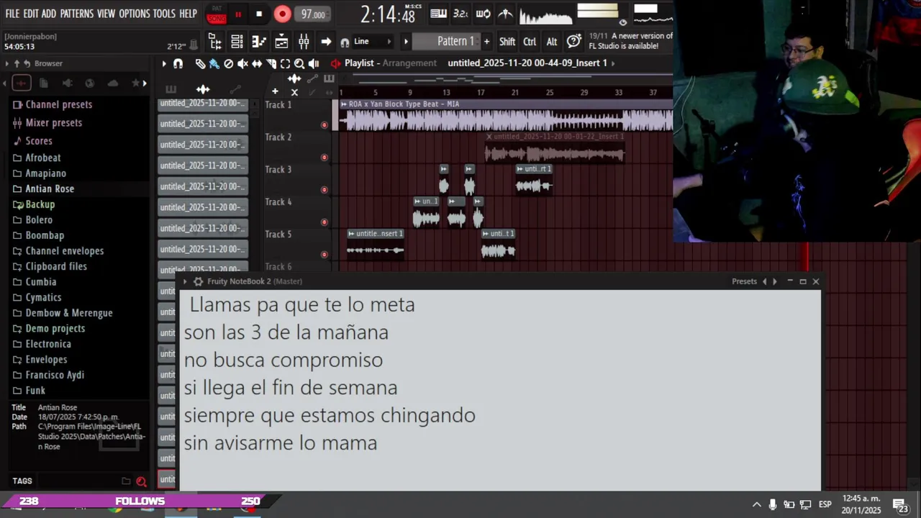Viewport: 921px width, 518px height.
Task: Mute Track 5 via its red dot
Action: (325, 255)
